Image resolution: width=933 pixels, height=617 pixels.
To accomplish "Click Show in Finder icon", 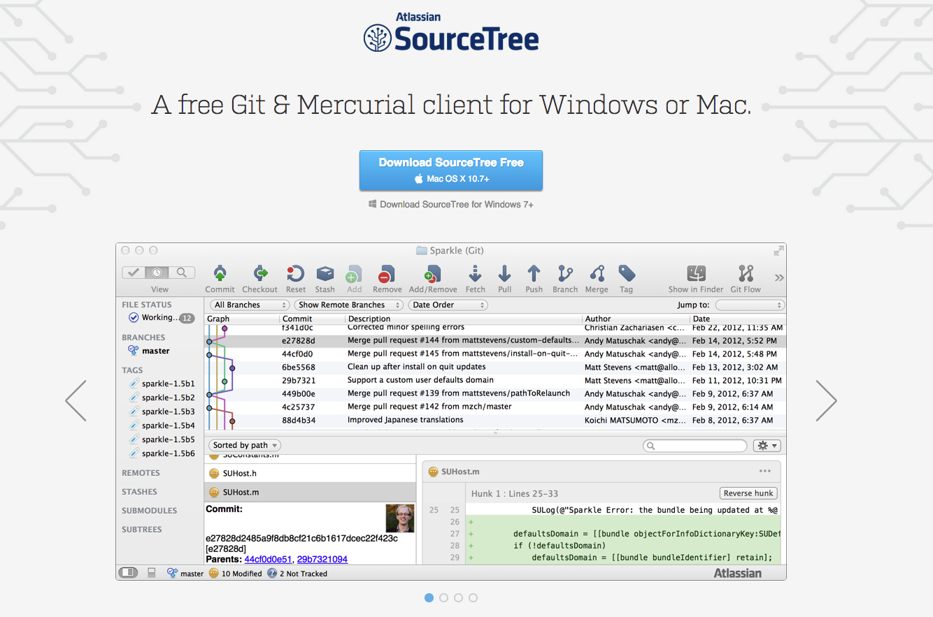I will [x=696, y=273].
